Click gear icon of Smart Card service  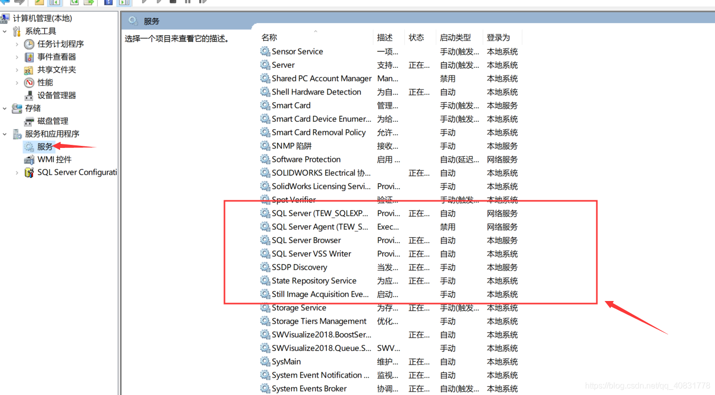(265, 105)
